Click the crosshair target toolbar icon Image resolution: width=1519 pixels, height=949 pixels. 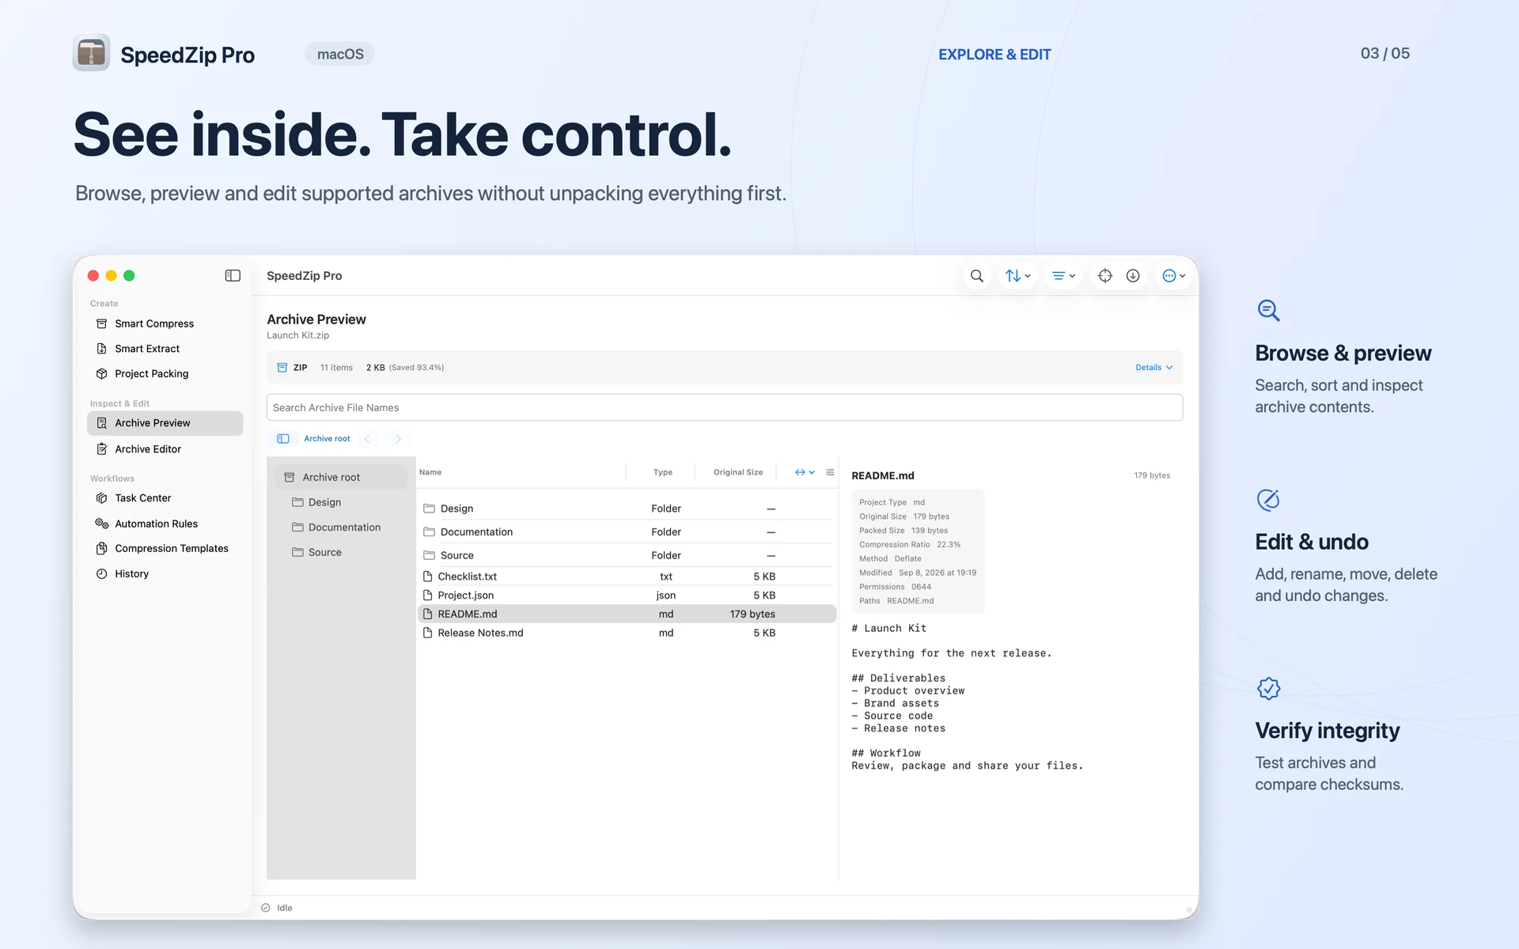click(1105, 276)
